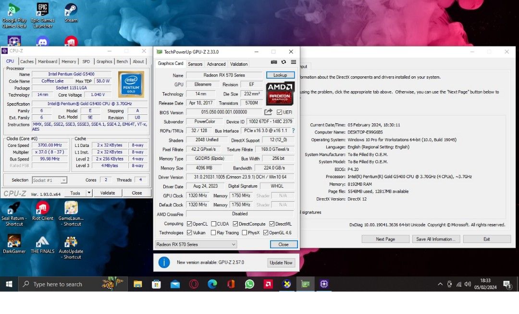Open the Steam desktop icon
This screenshot has height=314, width=519.
coord(71,13)
